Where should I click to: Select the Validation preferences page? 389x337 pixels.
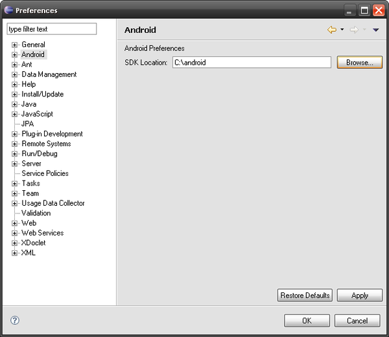[x=36, y=213]
